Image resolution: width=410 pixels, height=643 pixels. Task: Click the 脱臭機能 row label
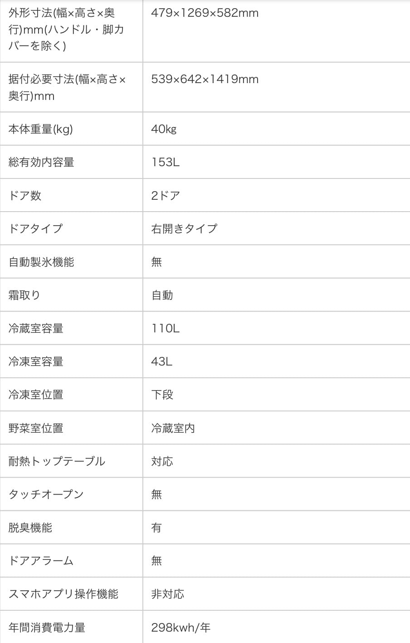(x=30, y=528)
